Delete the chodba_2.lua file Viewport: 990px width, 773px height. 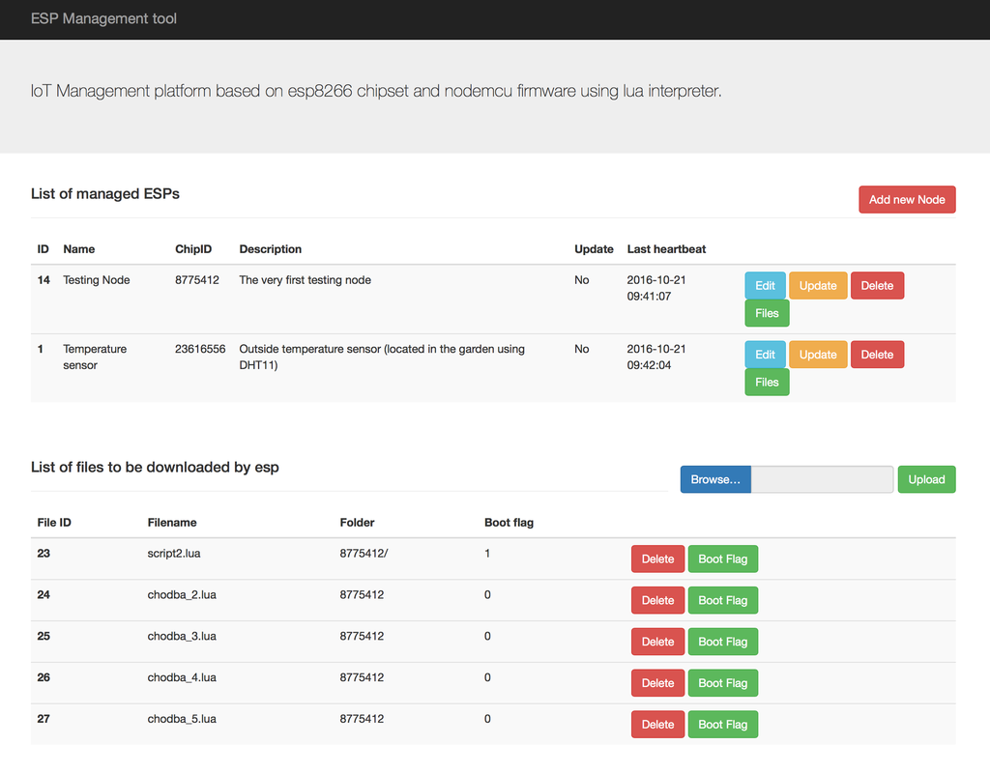(x=657, y=600)
